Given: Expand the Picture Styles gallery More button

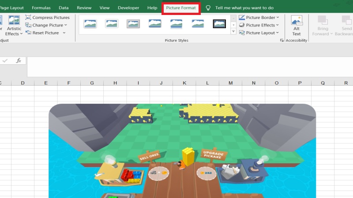Looking at the screenshot, I should click(x=233, y=31).
